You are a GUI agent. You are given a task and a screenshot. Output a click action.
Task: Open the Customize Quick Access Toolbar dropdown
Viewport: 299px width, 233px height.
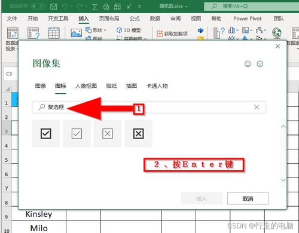(x=139, y=7)
